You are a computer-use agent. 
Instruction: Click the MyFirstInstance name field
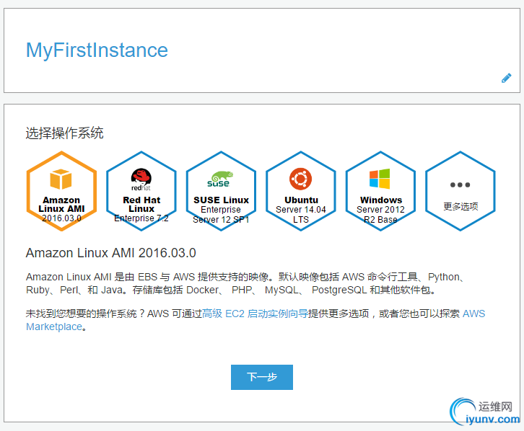[97, 50]
